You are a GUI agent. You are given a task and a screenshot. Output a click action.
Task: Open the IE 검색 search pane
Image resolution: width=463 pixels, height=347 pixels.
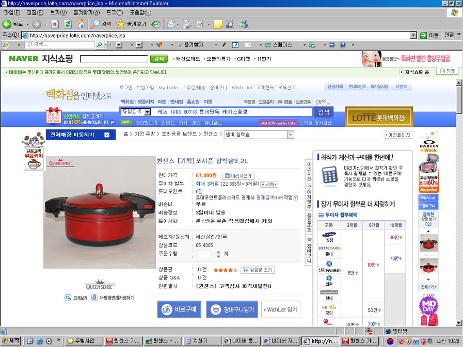(101, 24)
